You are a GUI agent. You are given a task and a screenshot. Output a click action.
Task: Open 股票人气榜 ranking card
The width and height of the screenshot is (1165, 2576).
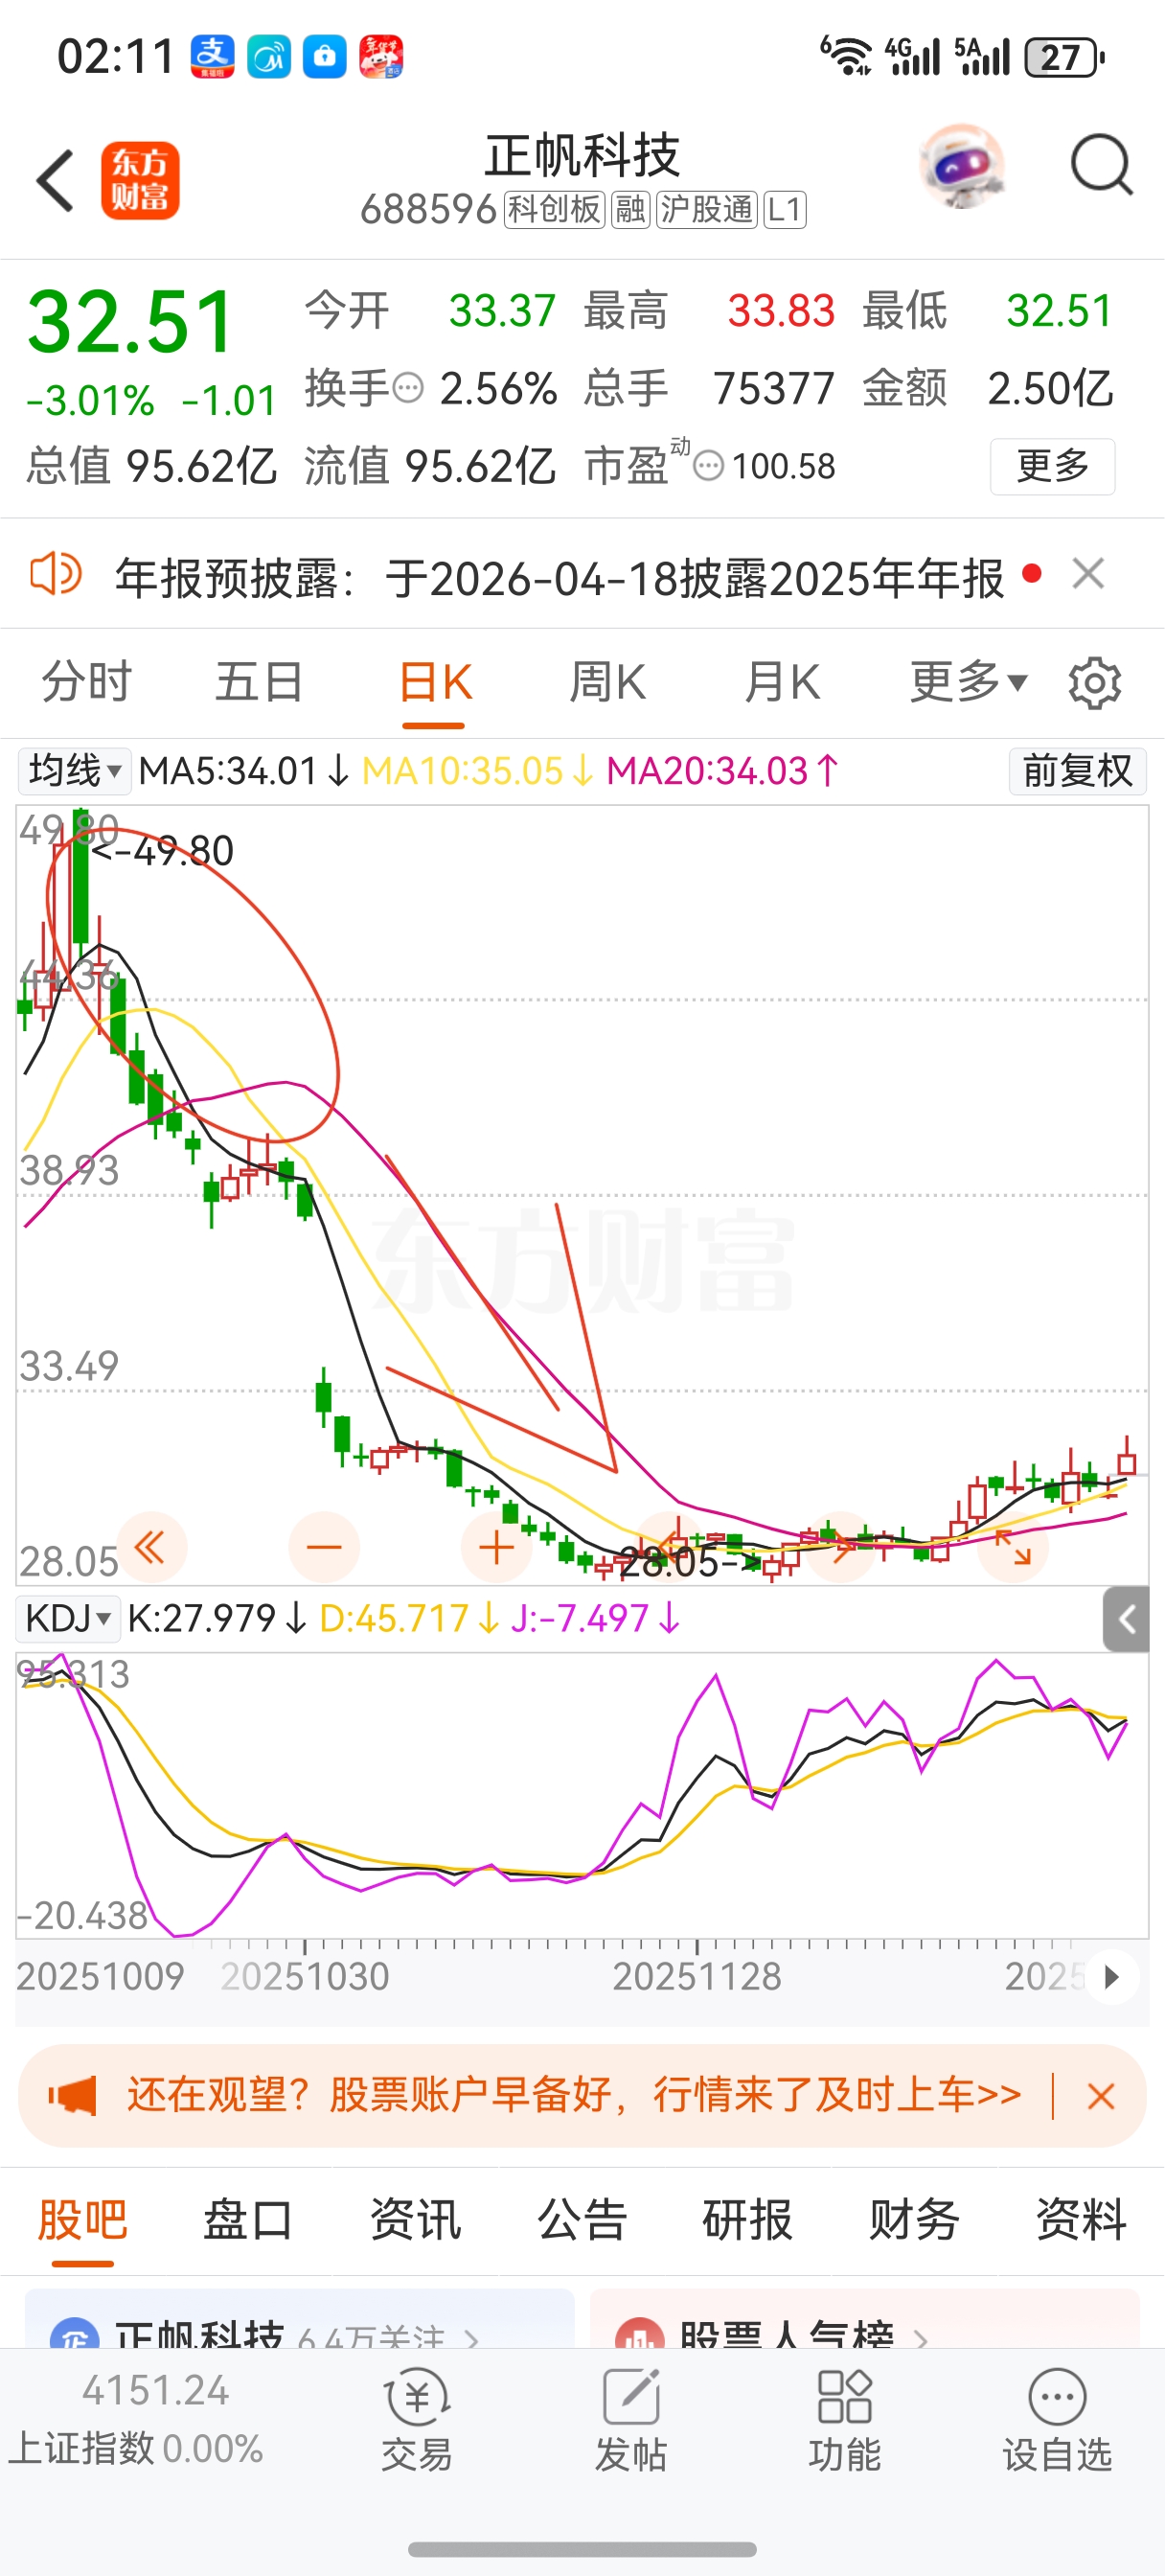pyautogui.click(x=865, y=2318)
